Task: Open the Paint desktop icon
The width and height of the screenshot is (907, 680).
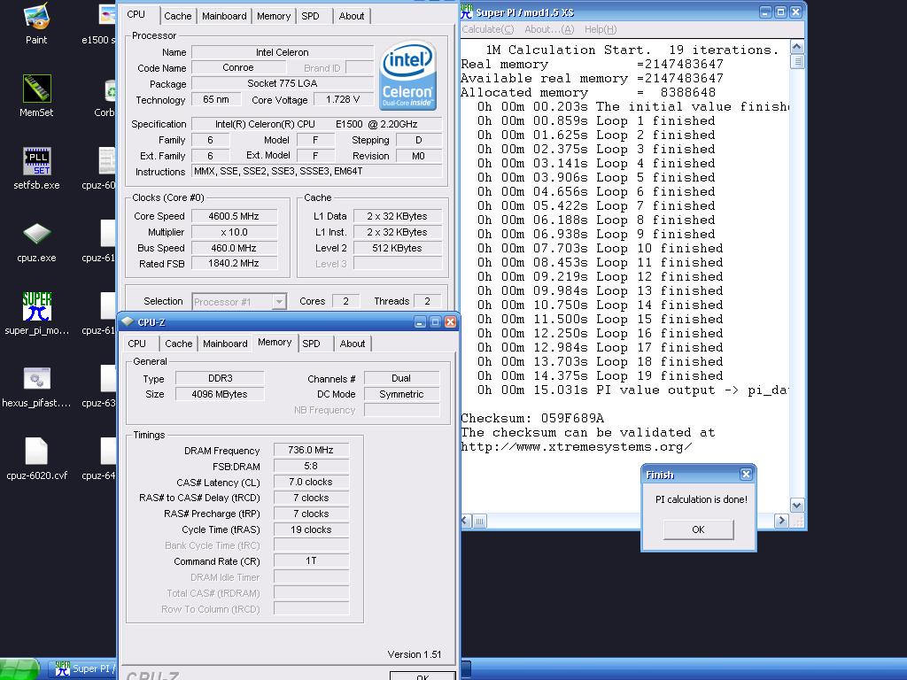Action: click(35, 24)
